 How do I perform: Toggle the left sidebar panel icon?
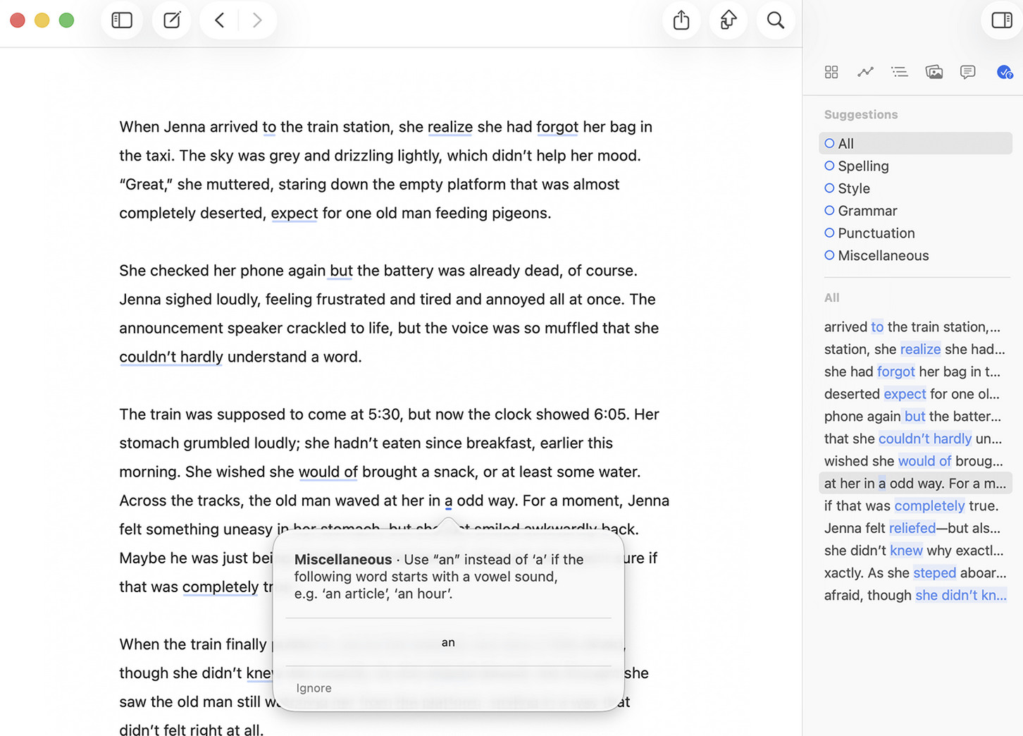tap(122, 20)
